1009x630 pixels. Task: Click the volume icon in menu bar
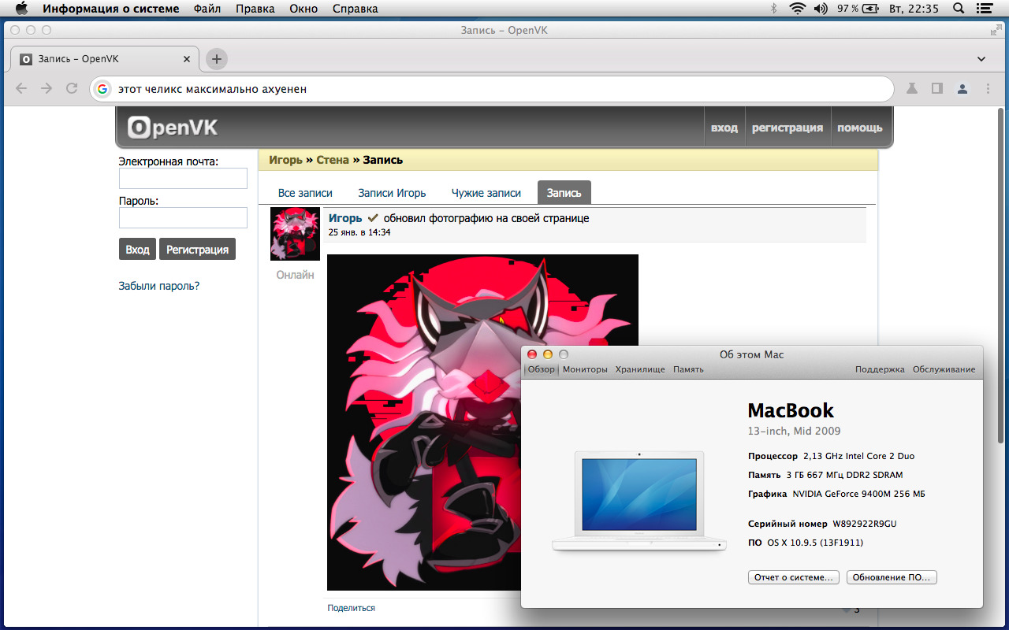821,9
